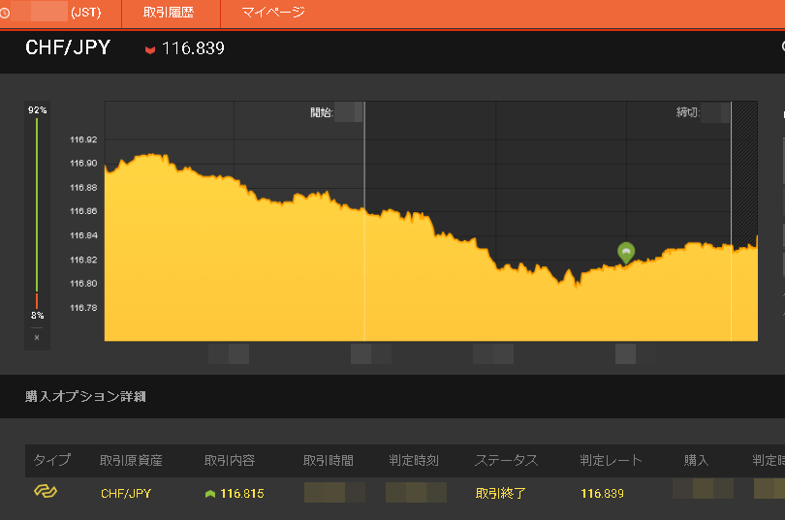Image resolution: width=785 pixels, height=520 pixels.
Task: Click the 116.78 axis label
Action: [x=83, y=308]
